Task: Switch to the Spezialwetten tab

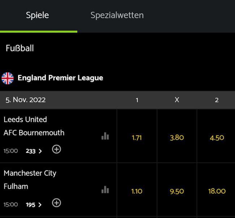Action: pyautogui.click(x=117, y=16)
